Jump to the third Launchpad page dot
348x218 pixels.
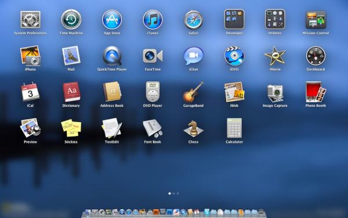click(178, 194)
